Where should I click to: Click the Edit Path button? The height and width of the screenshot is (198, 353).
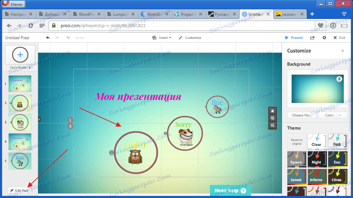click(19, 190)
